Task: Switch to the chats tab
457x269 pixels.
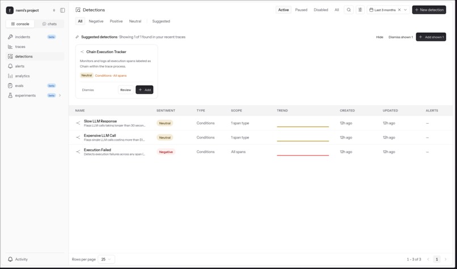Action: click(x=49, y=24)
